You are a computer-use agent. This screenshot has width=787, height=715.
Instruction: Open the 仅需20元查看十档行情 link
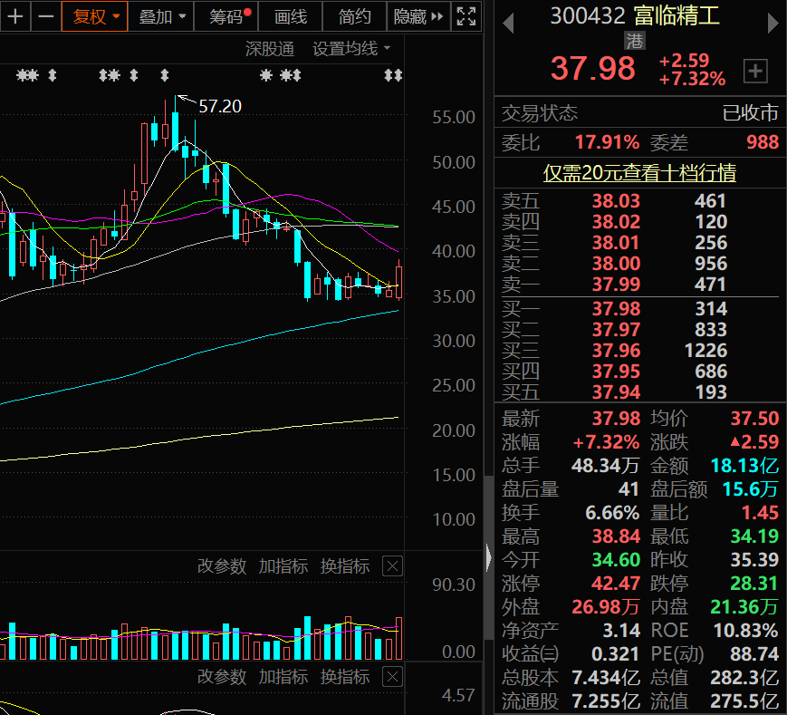[639, 173]
